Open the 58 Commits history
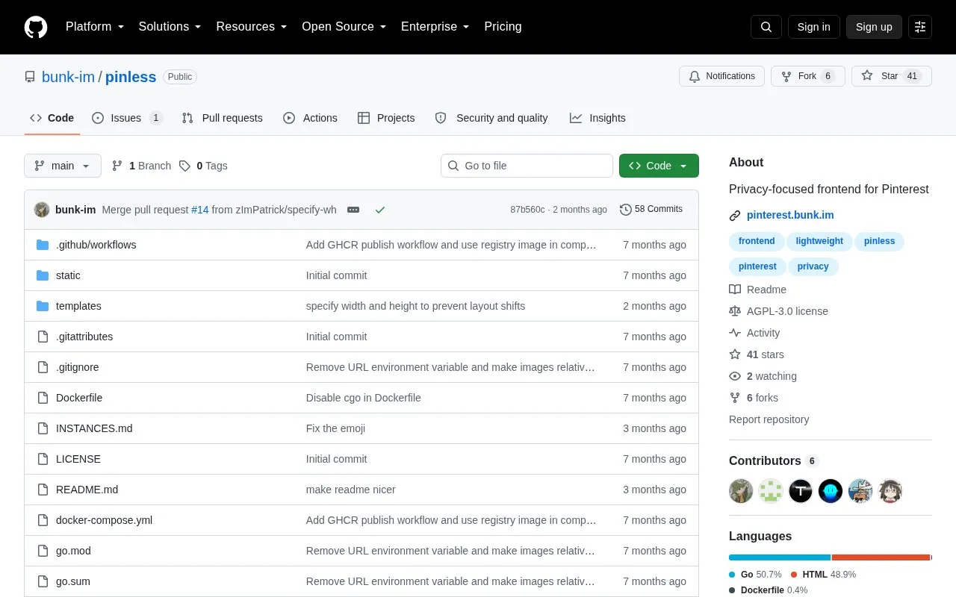This screenshot has width=956, height=597. 651,210
